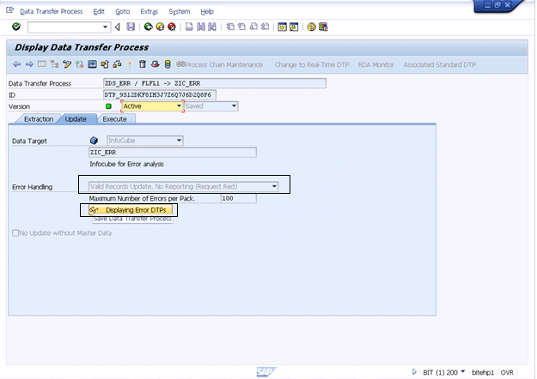Click the ZIC_ERR data target field
The height and width of the screenshot is (379, 537).
(x=172, y=153)
